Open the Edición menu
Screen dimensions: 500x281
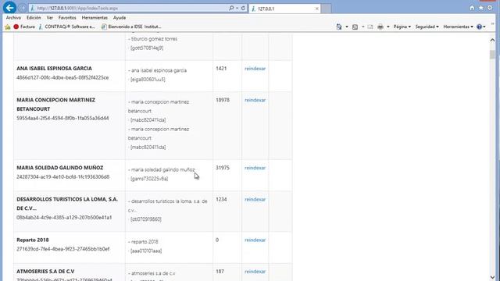tap(34, 18)
